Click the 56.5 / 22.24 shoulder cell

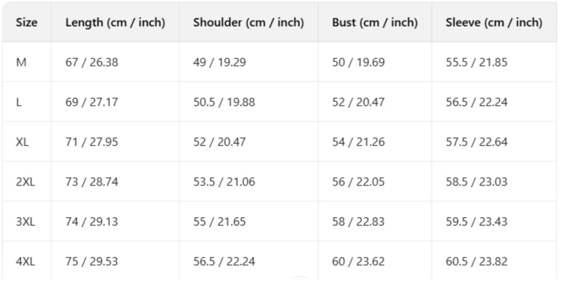[224, 262]
